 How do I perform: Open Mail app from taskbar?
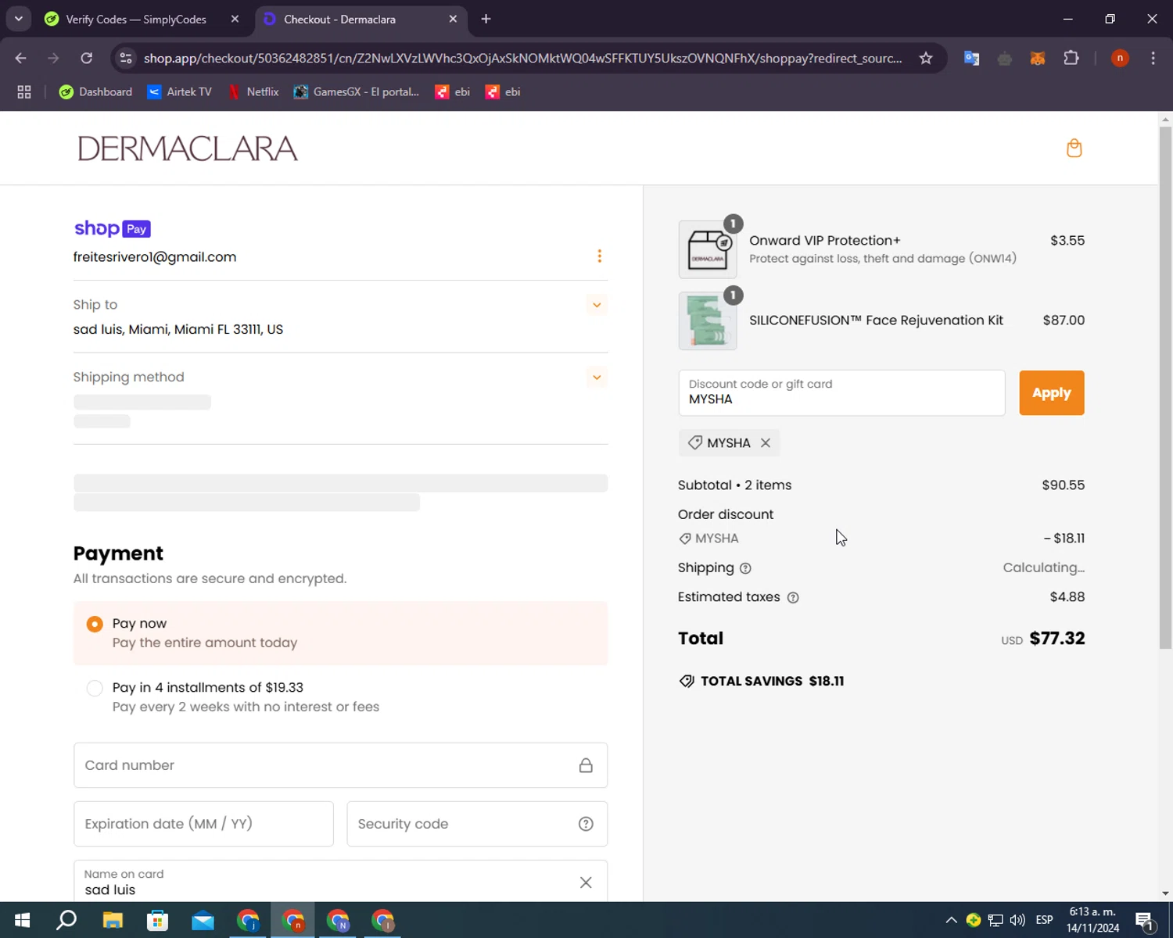[x=203, y=920]
